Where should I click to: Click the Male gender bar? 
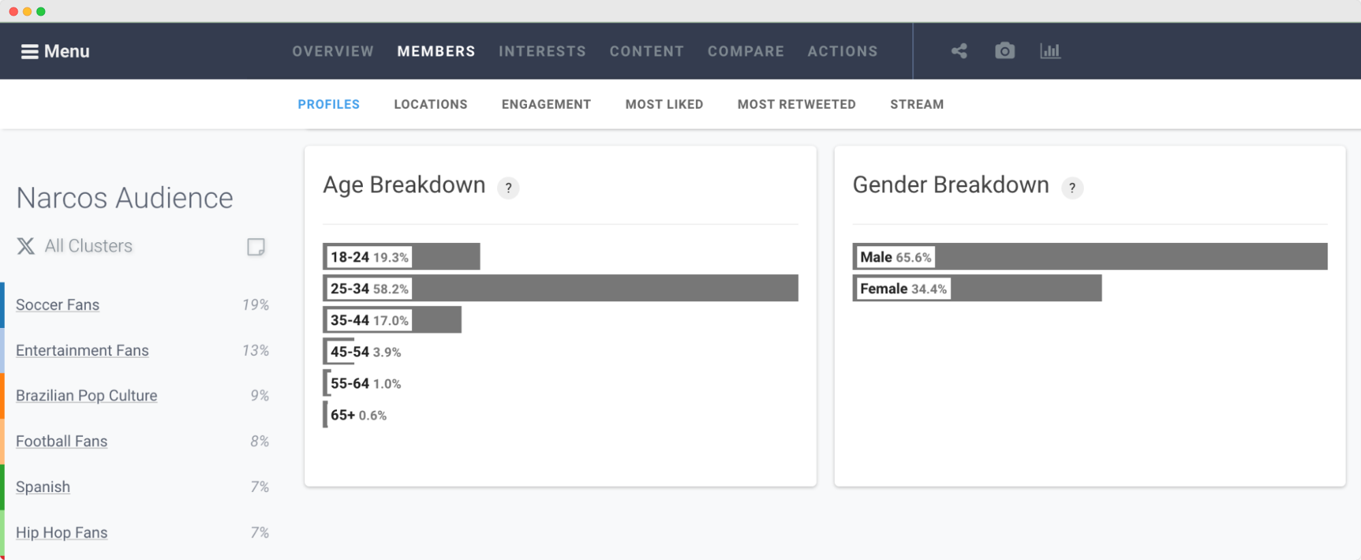(x=1090, y=257)
